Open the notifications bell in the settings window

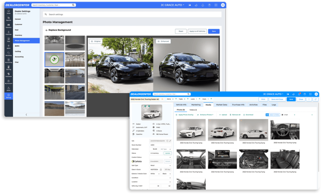[203, 5]
